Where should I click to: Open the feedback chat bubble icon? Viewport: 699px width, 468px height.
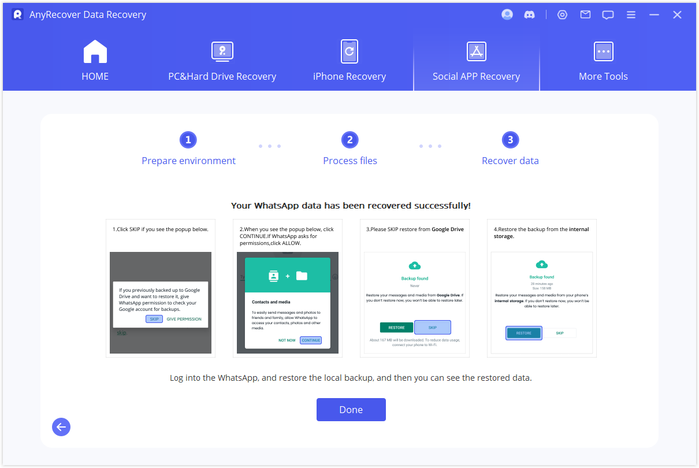608,15
